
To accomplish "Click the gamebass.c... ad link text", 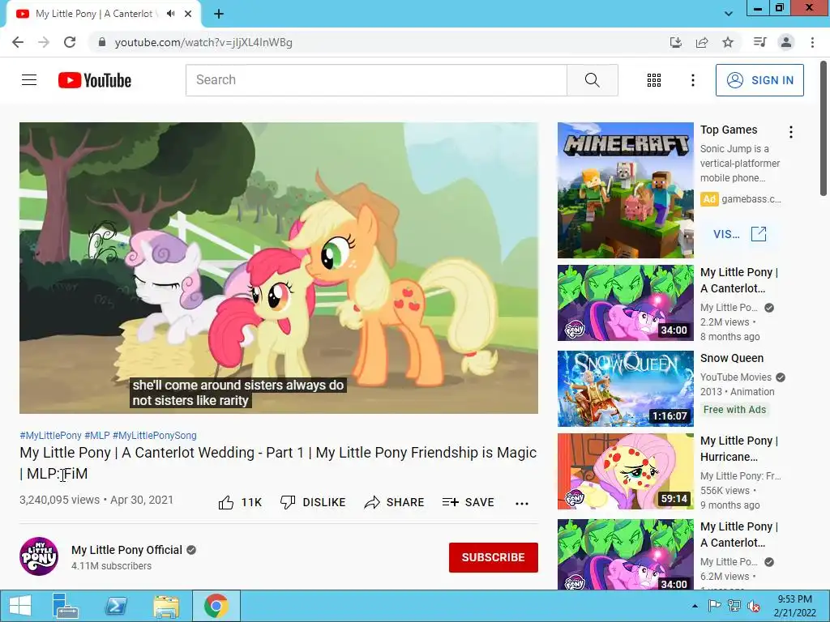I will pos(751,199).
